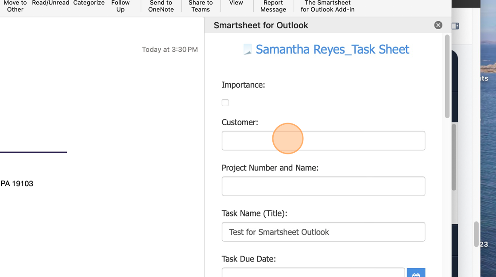Toggle the sidebar panel icon right of the pane
496x277 pixels.
click(x=455, y=26)
